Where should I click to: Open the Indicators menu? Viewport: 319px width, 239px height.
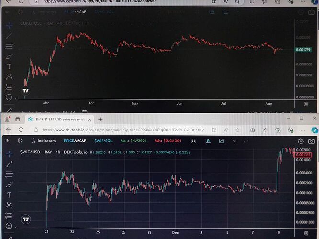pyautogui.click(x=43, y=141)
